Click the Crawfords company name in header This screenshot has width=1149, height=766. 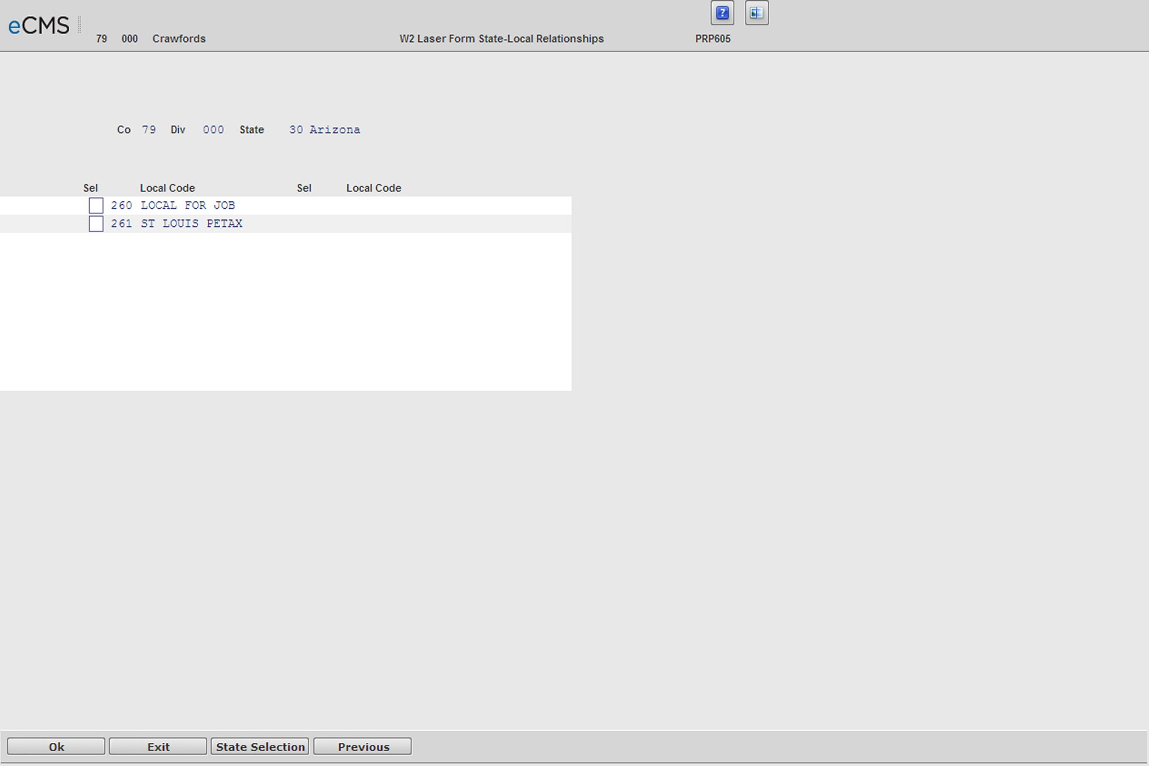[x=179, y=39]
